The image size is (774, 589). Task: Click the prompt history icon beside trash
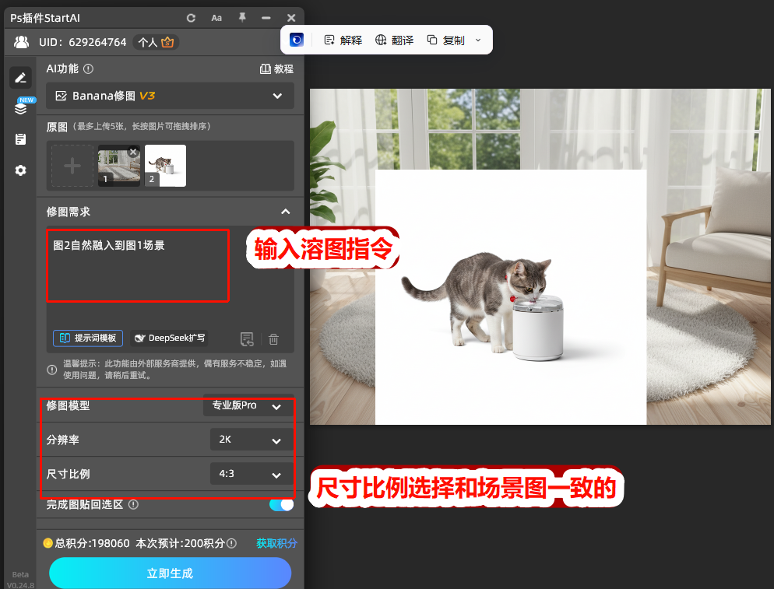pyautogui.click(x=247, y=339)
